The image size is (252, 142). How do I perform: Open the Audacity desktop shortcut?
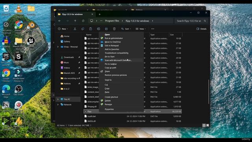click(6, 41)
